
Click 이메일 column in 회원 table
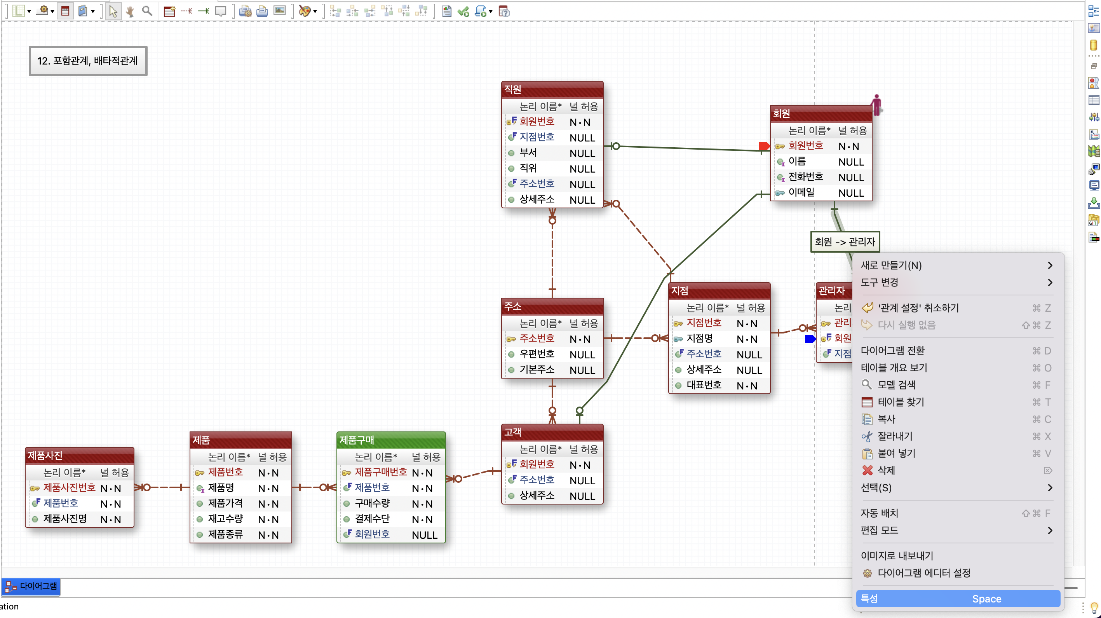point(821,193)
